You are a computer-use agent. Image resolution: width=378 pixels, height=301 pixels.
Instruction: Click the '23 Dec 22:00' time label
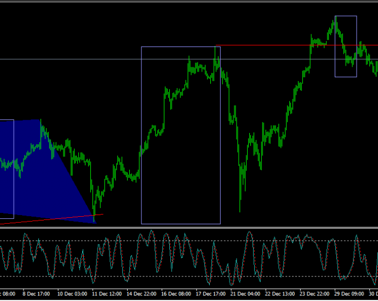click(x=314, y=294)
